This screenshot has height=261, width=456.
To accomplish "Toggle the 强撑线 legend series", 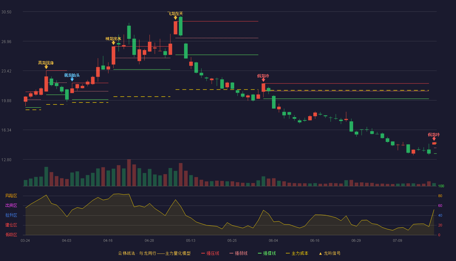I will [267, 253].
